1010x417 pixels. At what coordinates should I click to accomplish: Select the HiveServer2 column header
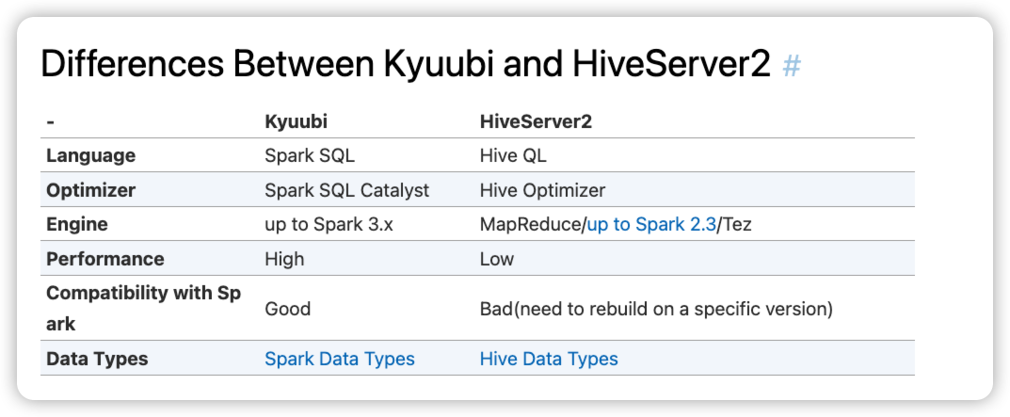pyautogui.click(x=536, y=122)
